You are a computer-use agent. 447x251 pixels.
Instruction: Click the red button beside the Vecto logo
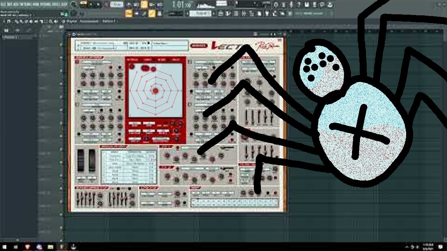click(x=199, y=45)
